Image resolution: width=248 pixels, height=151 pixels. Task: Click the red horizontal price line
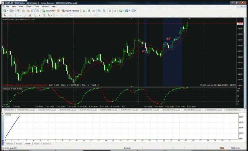tap(119, 23)
